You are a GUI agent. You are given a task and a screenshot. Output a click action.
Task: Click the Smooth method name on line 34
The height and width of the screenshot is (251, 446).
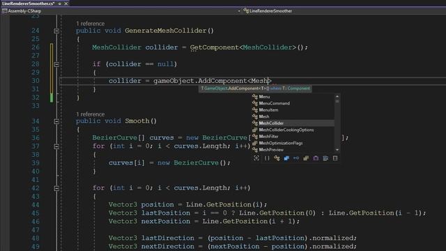point(137,121)
